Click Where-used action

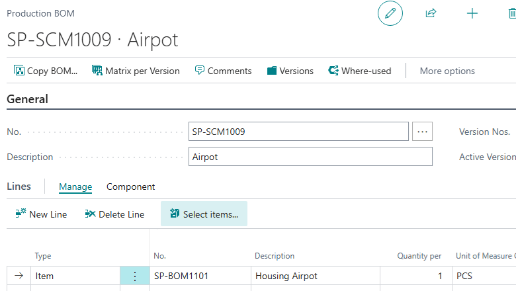(x=360, y=71)
